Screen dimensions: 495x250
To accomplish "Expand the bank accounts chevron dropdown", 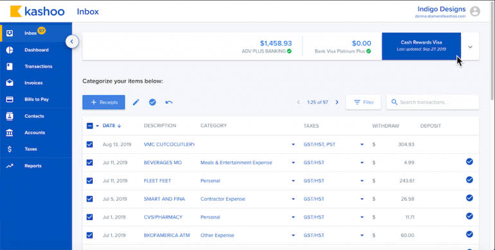I will (x=470, y=47).
